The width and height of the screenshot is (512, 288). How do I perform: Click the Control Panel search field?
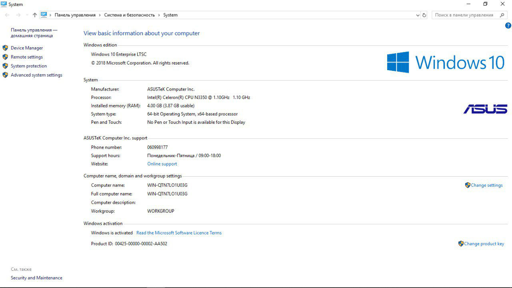(x=466, y=14)
